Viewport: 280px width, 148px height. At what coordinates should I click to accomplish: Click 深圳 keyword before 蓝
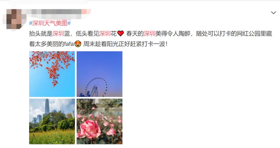point(58,33)
